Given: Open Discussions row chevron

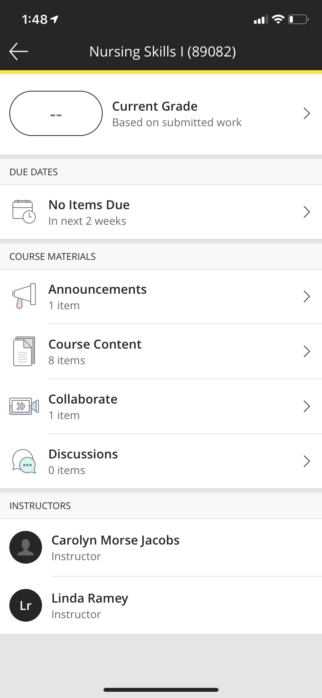Looking at the screenshot, I should (x=307, y=461).
